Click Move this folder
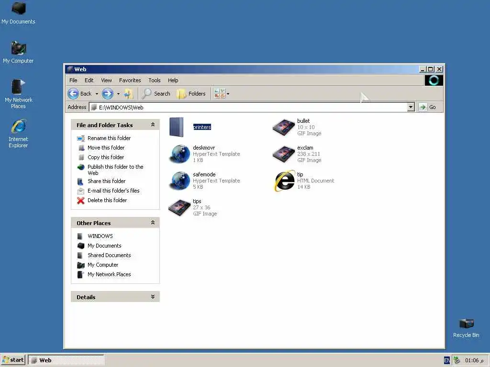 [106, 148]
